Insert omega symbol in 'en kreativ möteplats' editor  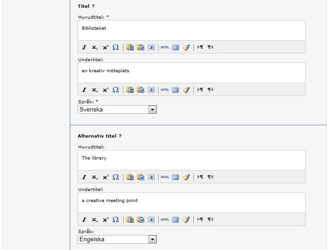pos(115,90)
